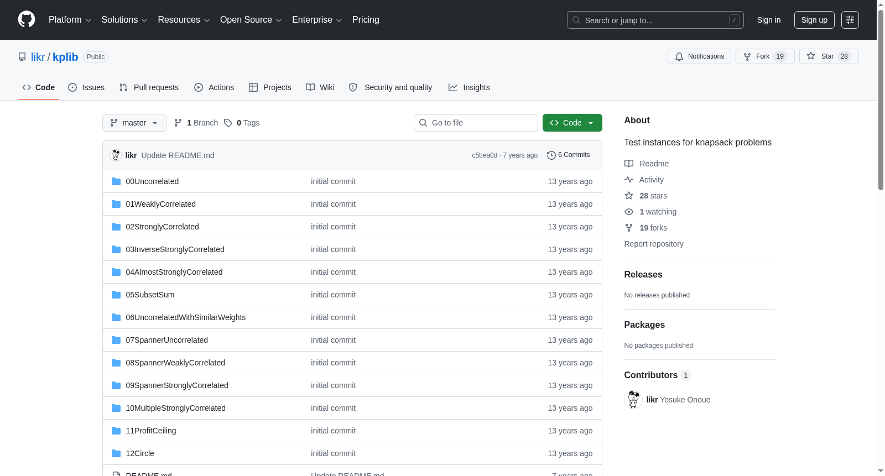
Task: Expand the Open Source menu
Action: (251, 20)
